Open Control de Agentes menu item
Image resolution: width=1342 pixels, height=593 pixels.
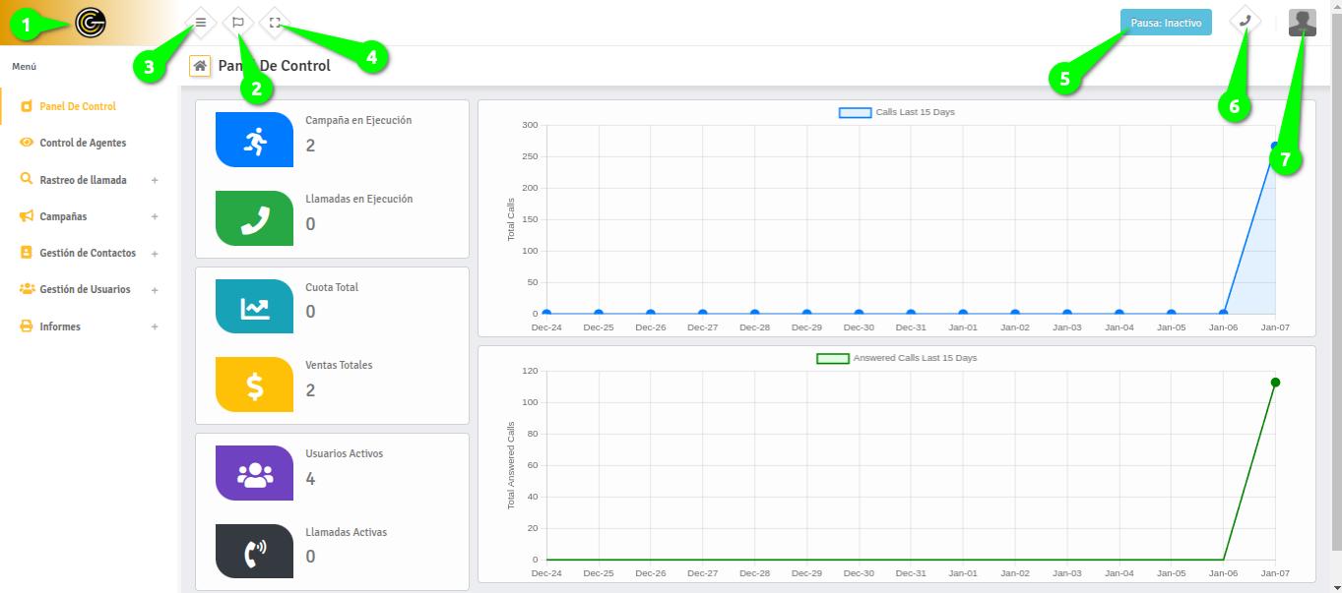click(x=83, y=143)
